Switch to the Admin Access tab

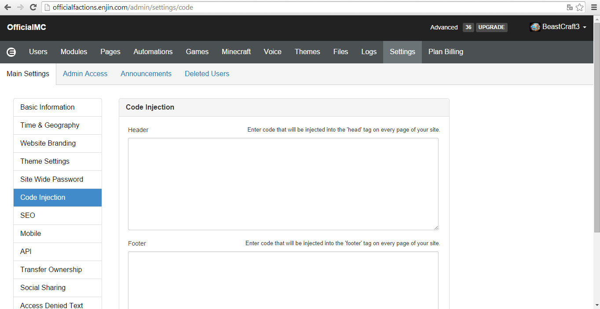[x=85, y=74]
